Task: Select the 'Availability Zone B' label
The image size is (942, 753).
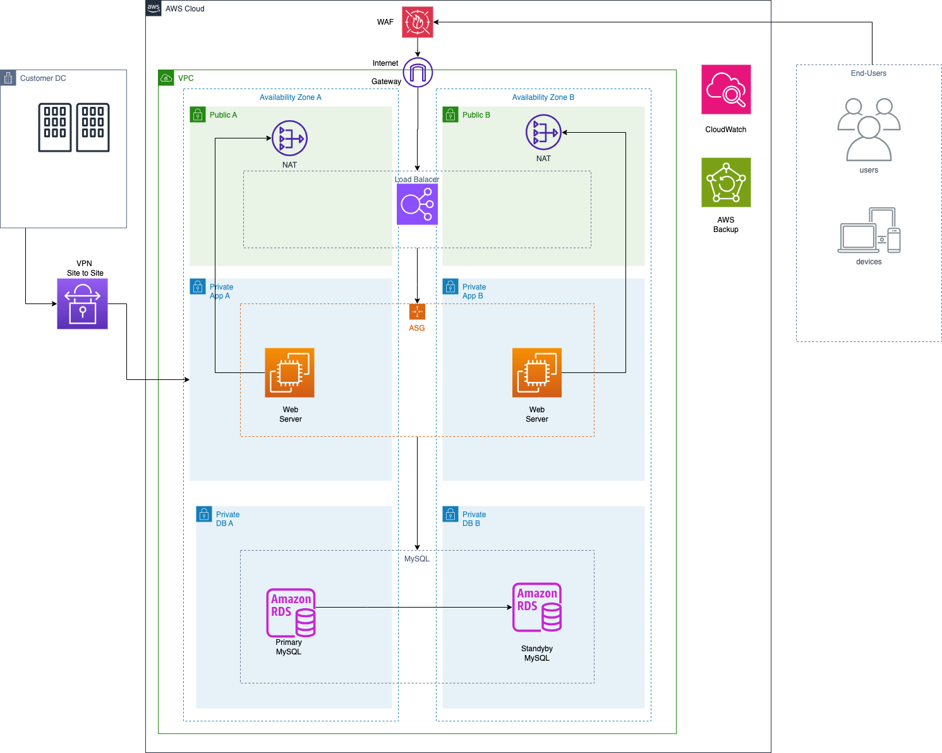Action: click(543, 97)
